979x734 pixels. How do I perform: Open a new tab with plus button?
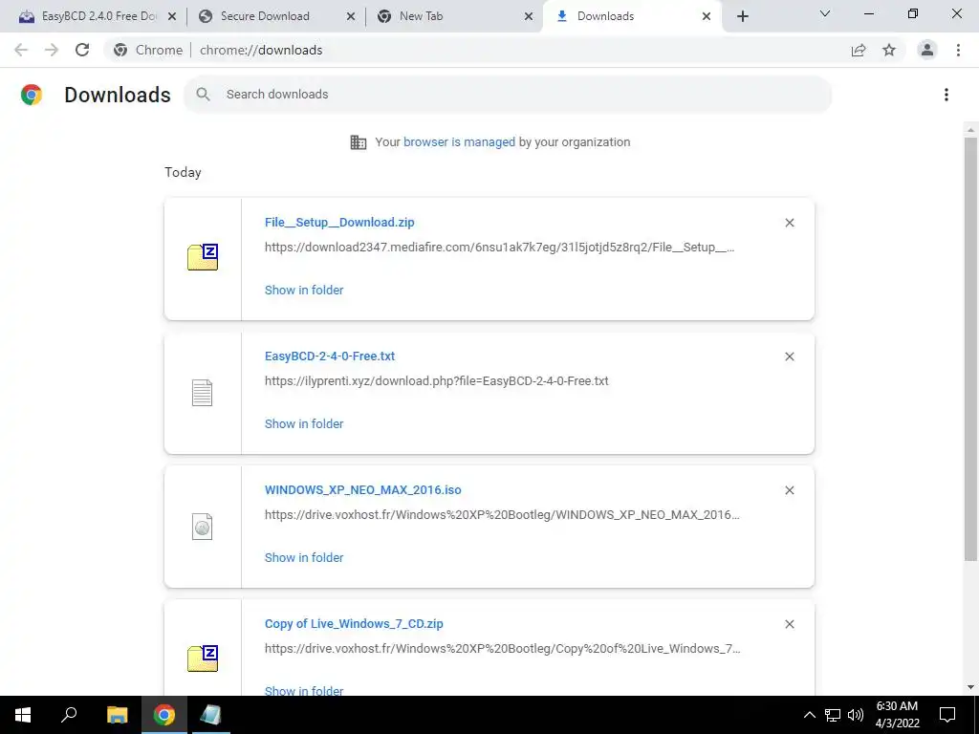pos(742,16)
